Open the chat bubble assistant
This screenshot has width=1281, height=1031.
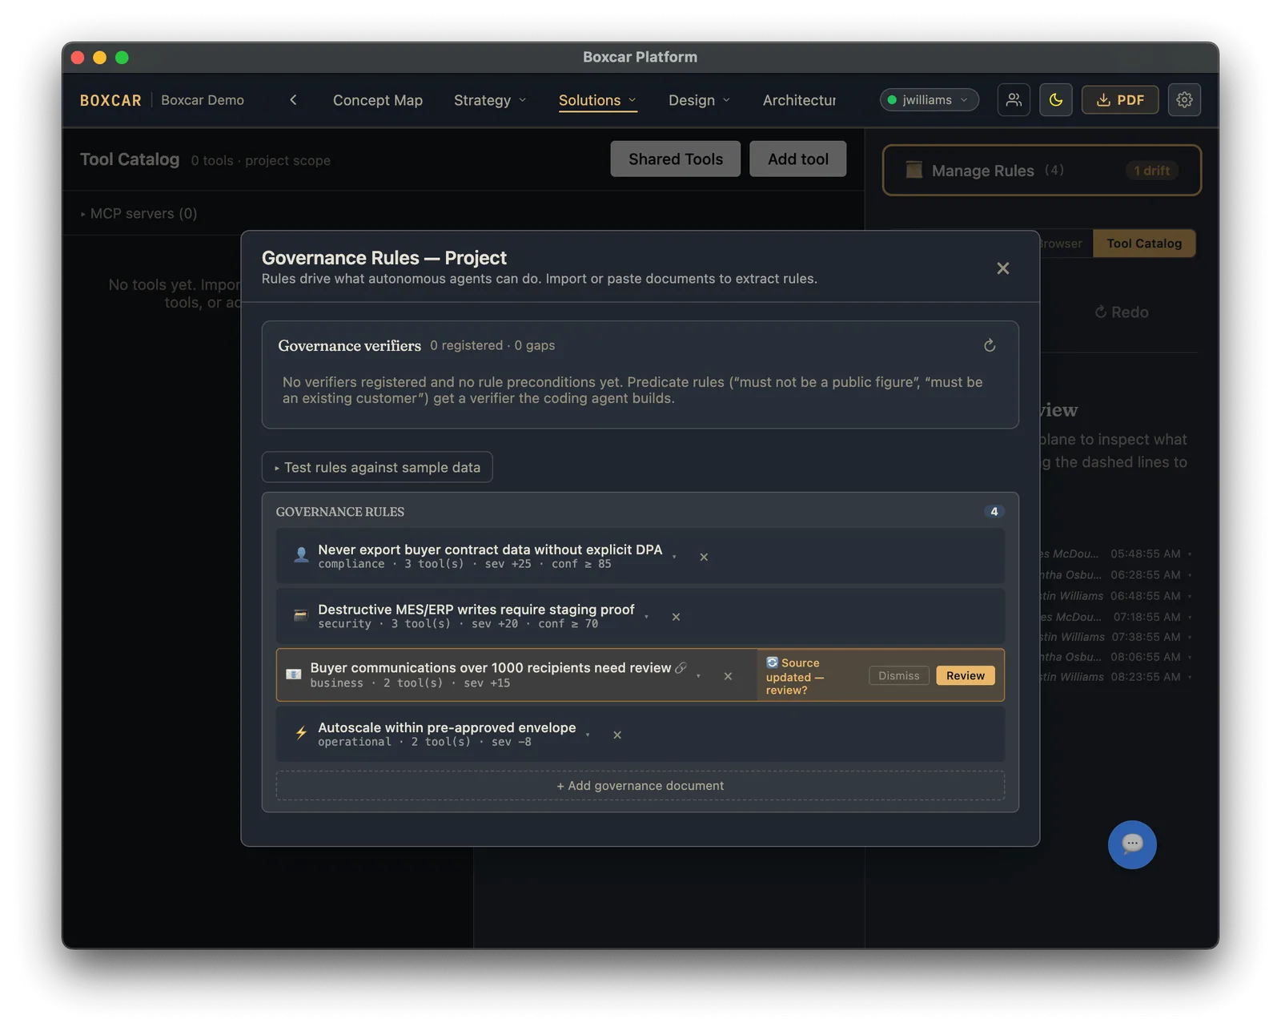pos(1132,844)
